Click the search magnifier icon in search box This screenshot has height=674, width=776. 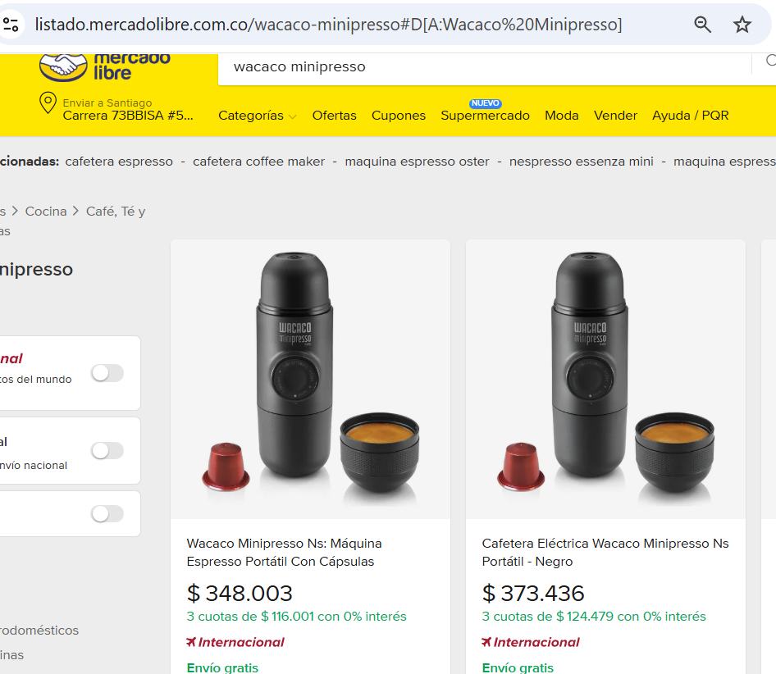point(769,61)
